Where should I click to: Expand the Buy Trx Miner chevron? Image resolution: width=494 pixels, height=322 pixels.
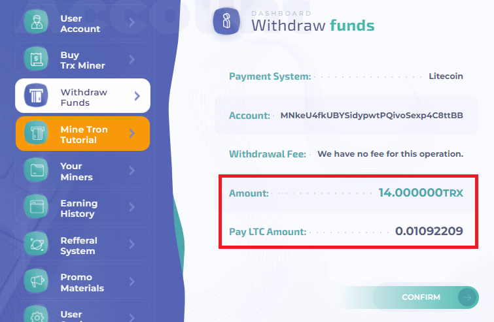132,60
